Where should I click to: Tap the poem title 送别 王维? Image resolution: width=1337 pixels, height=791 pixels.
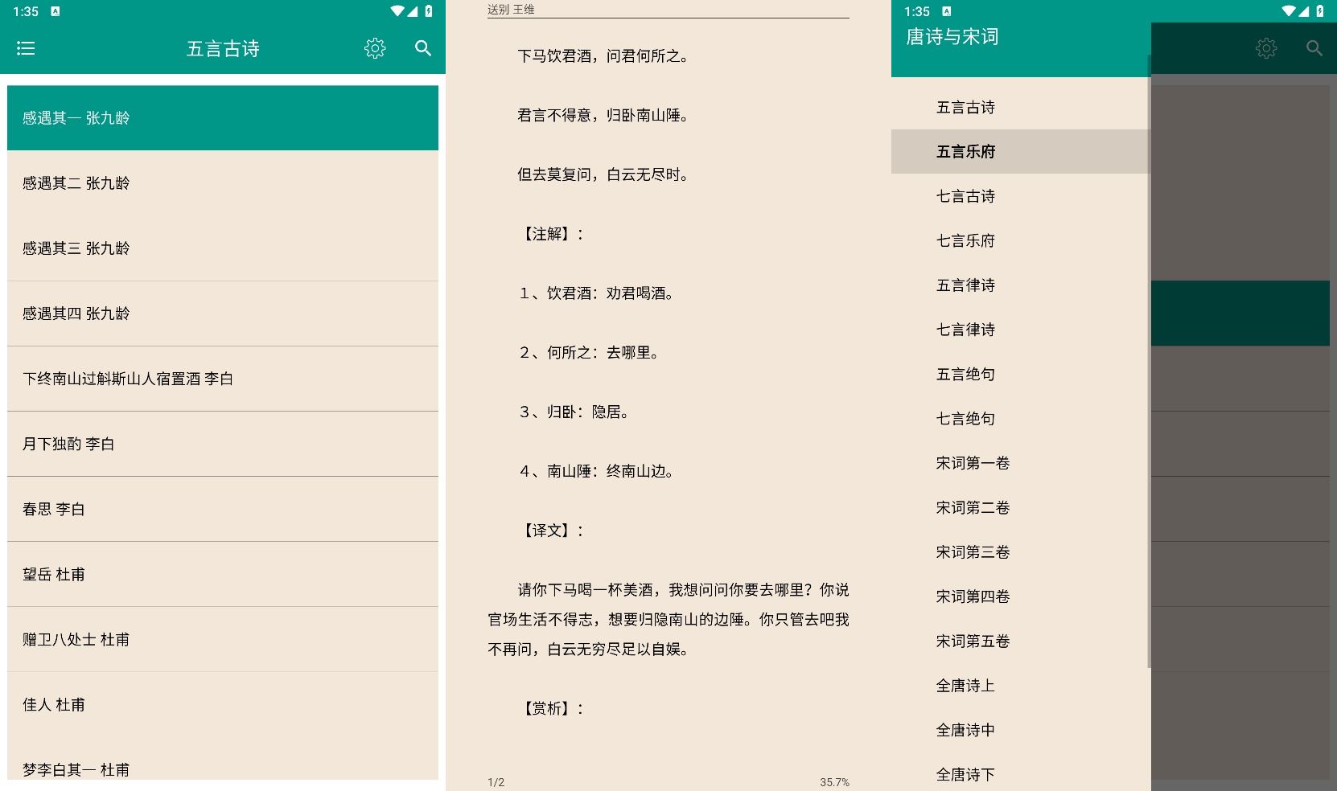pos(511,10)
